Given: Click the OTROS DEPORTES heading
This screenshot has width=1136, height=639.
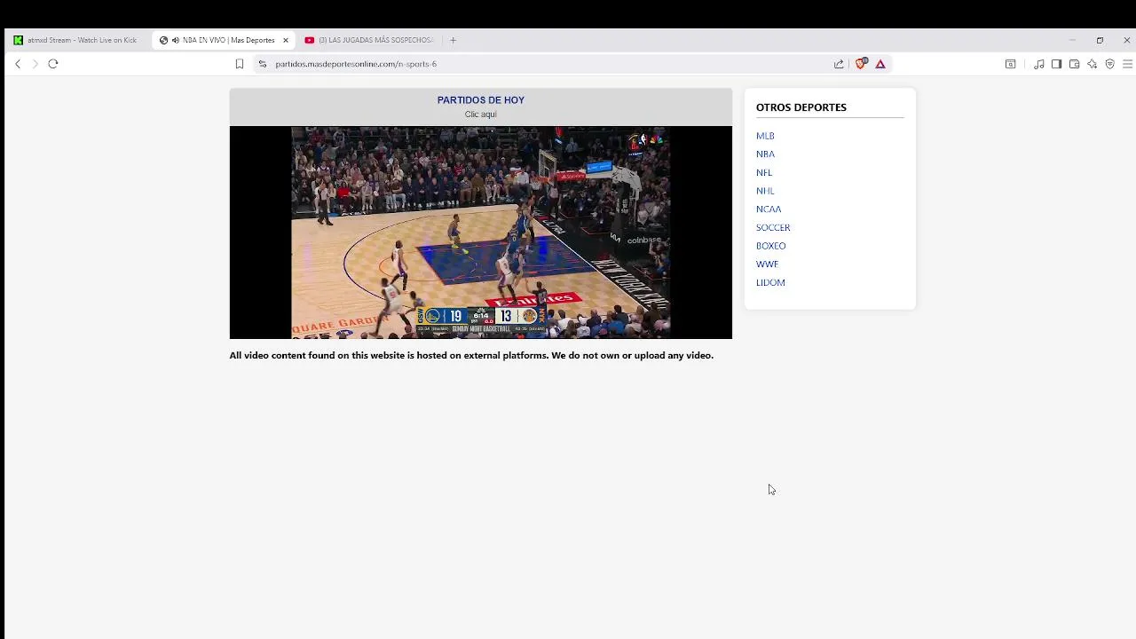Looking at the screenshot, I should pos(801,107).
